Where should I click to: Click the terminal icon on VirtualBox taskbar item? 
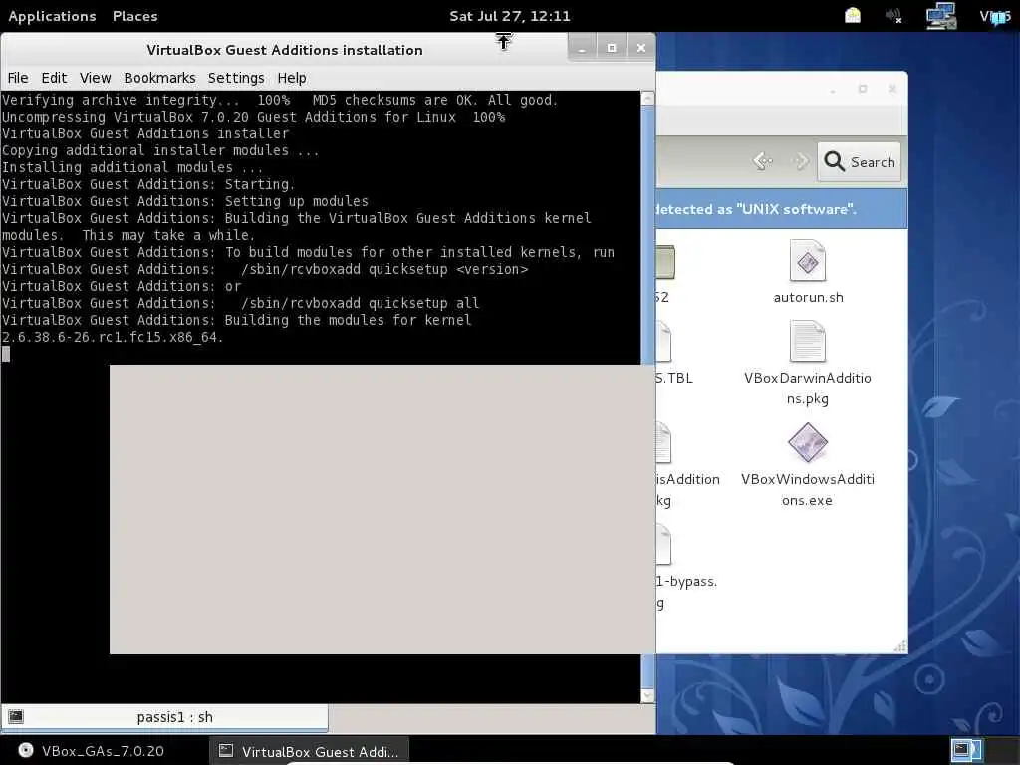(226, 751)
